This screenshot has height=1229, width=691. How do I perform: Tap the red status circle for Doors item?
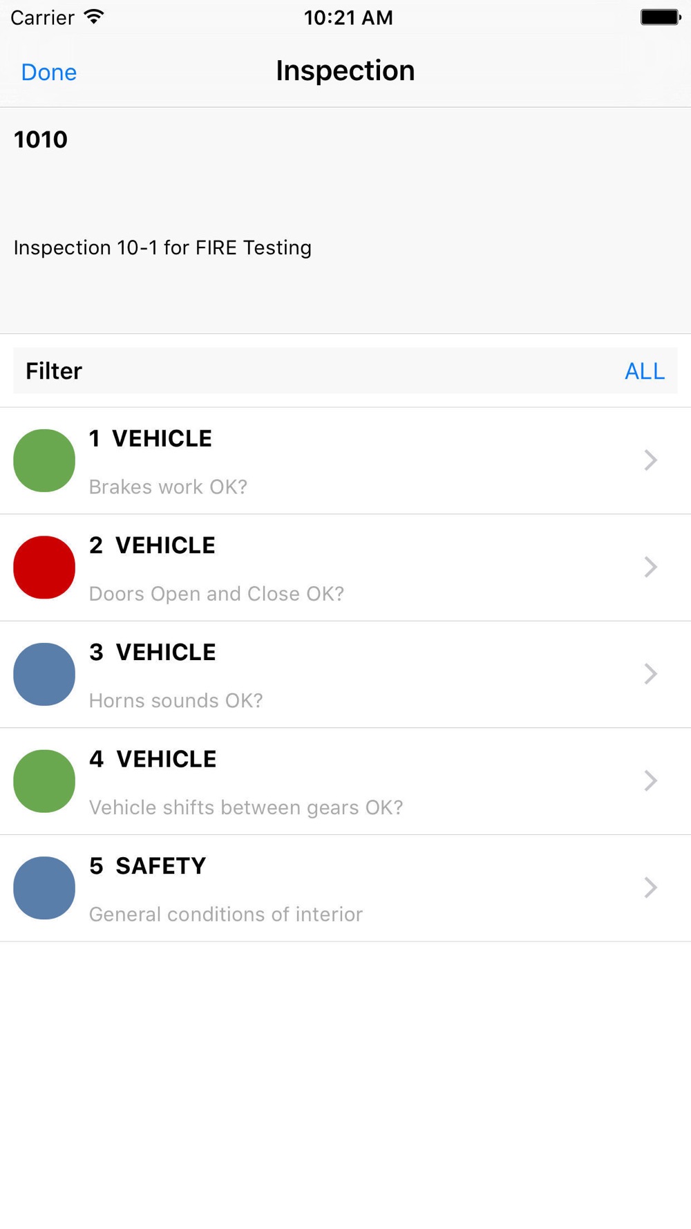[x=44, y=567]
